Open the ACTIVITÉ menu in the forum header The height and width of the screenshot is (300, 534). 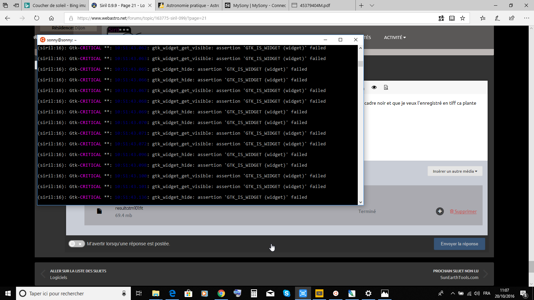(395, 38)
